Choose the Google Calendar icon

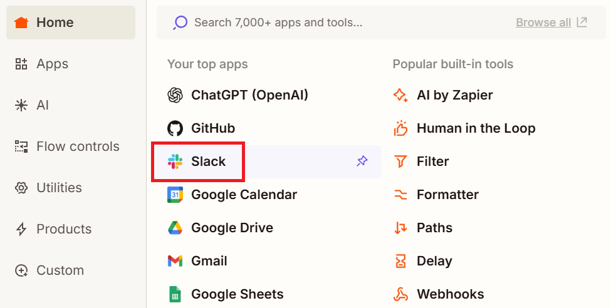pos(175,195)
